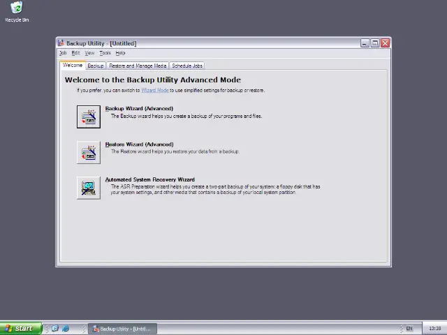Click the Show Desktop quick launch icon
Viewport: 447px width, 335px height.
coord(54,328)
